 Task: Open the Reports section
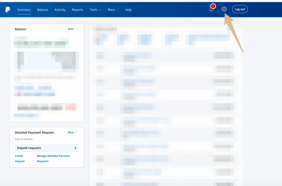(78, 10)
